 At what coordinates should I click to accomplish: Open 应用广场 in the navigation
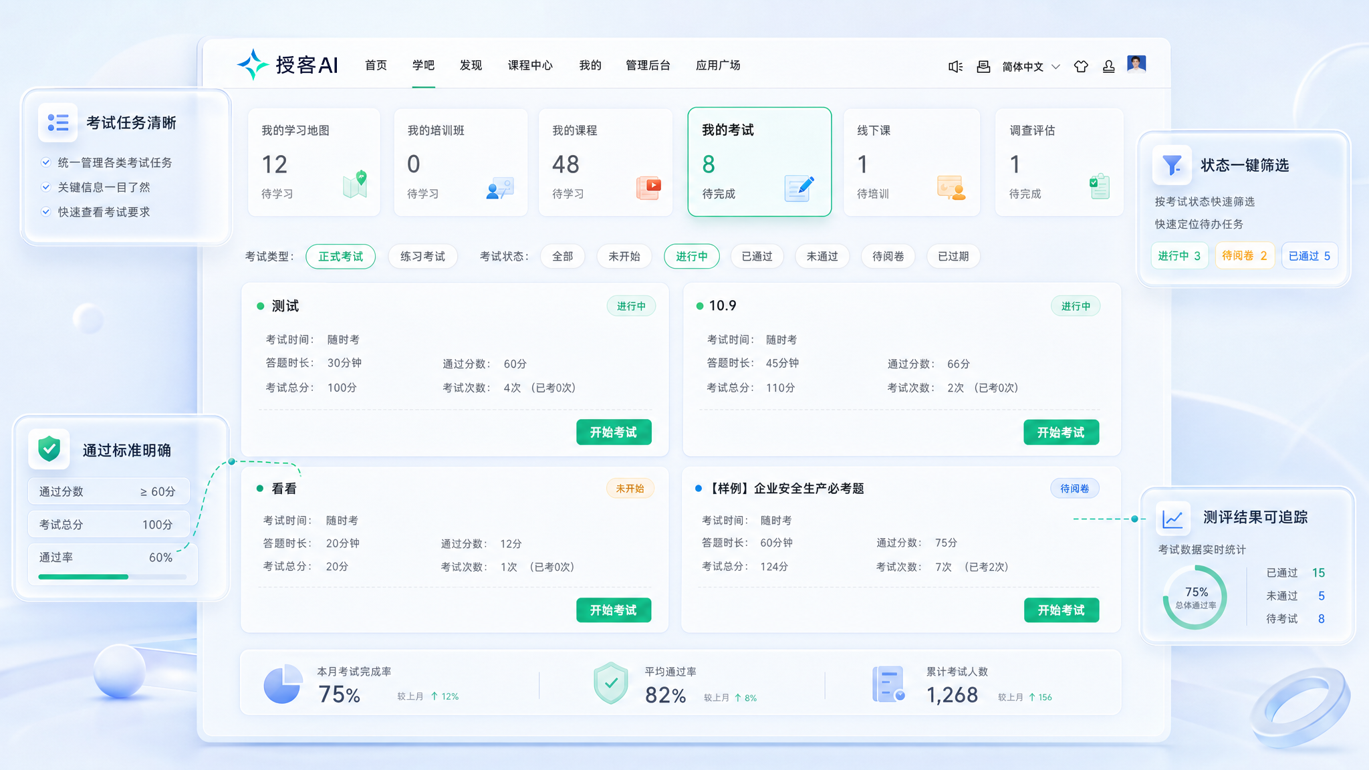718,66
